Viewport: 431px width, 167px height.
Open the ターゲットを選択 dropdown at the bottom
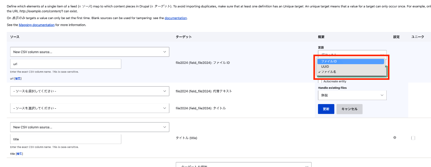click(244, 165)
